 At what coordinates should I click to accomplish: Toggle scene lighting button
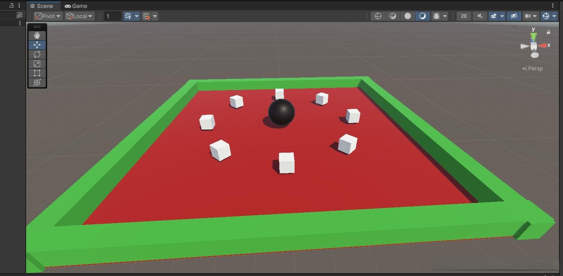pos(422,16)
